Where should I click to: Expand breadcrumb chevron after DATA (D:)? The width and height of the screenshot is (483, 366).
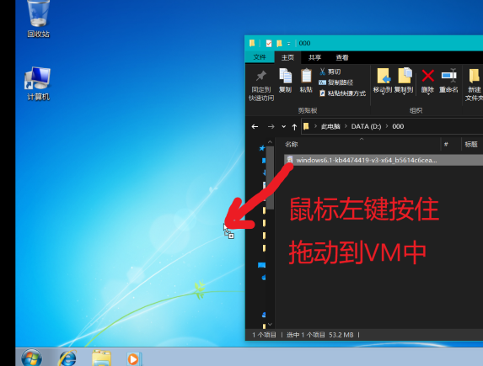coord(387,126)
